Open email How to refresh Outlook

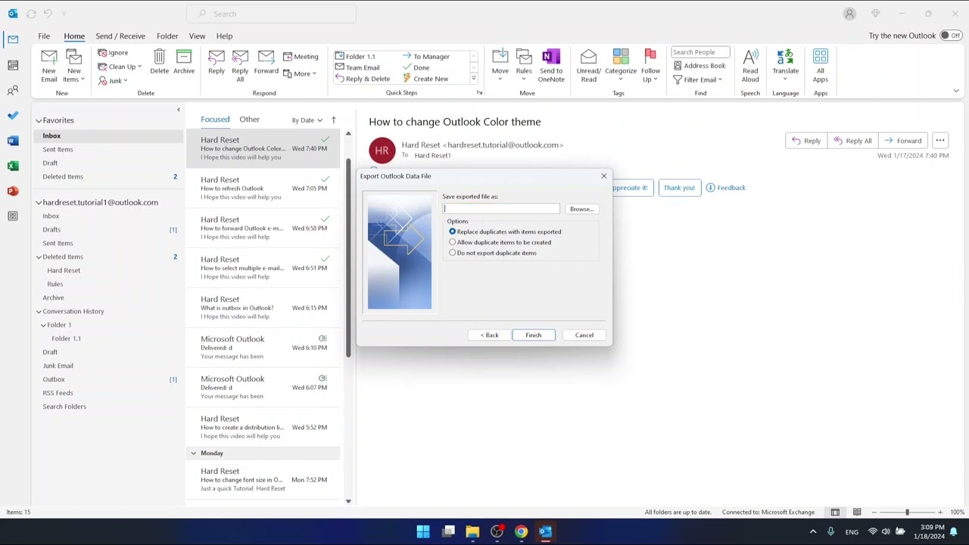[263, 188]
